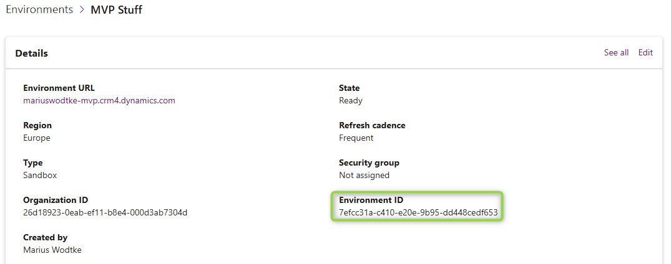Click the Environment ID label
Image resolution: width=671 pixels, height=264 pixels.
(x=371, y=200)
